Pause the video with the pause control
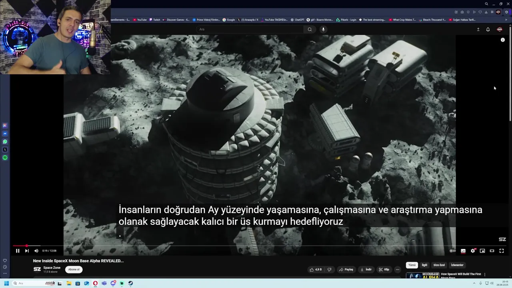The height and width of the screenshot is (288, 512). pyautogui.click(x=18, y=251)
